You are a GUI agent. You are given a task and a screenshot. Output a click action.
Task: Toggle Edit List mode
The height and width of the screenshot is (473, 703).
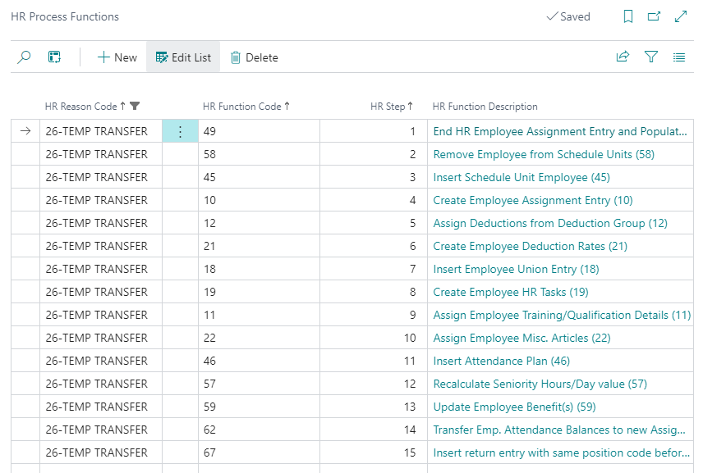click(x=181, y=57)
